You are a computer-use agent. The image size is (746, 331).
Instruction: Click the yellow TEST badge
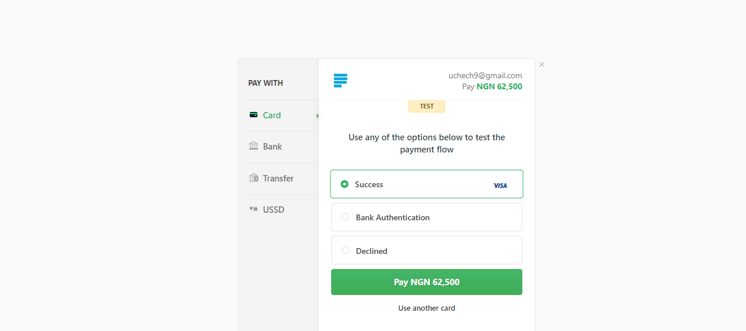(426, 106)
